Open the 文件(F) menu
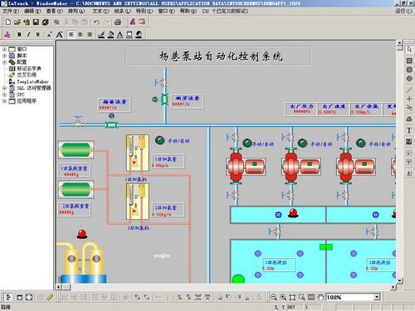 11,11
